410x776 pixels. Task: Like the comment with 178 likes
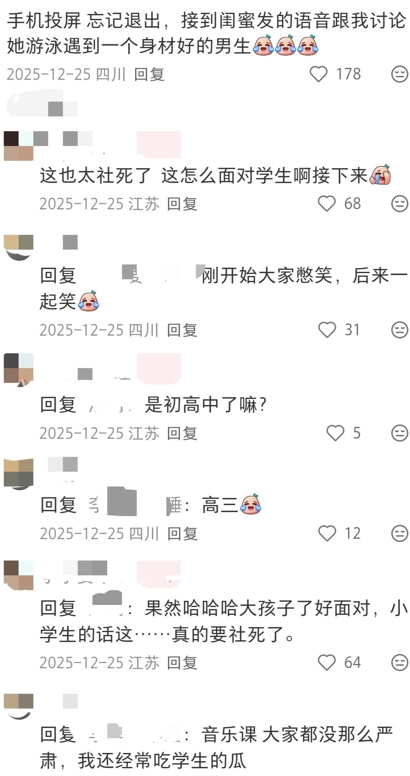(x=318, y=74)
